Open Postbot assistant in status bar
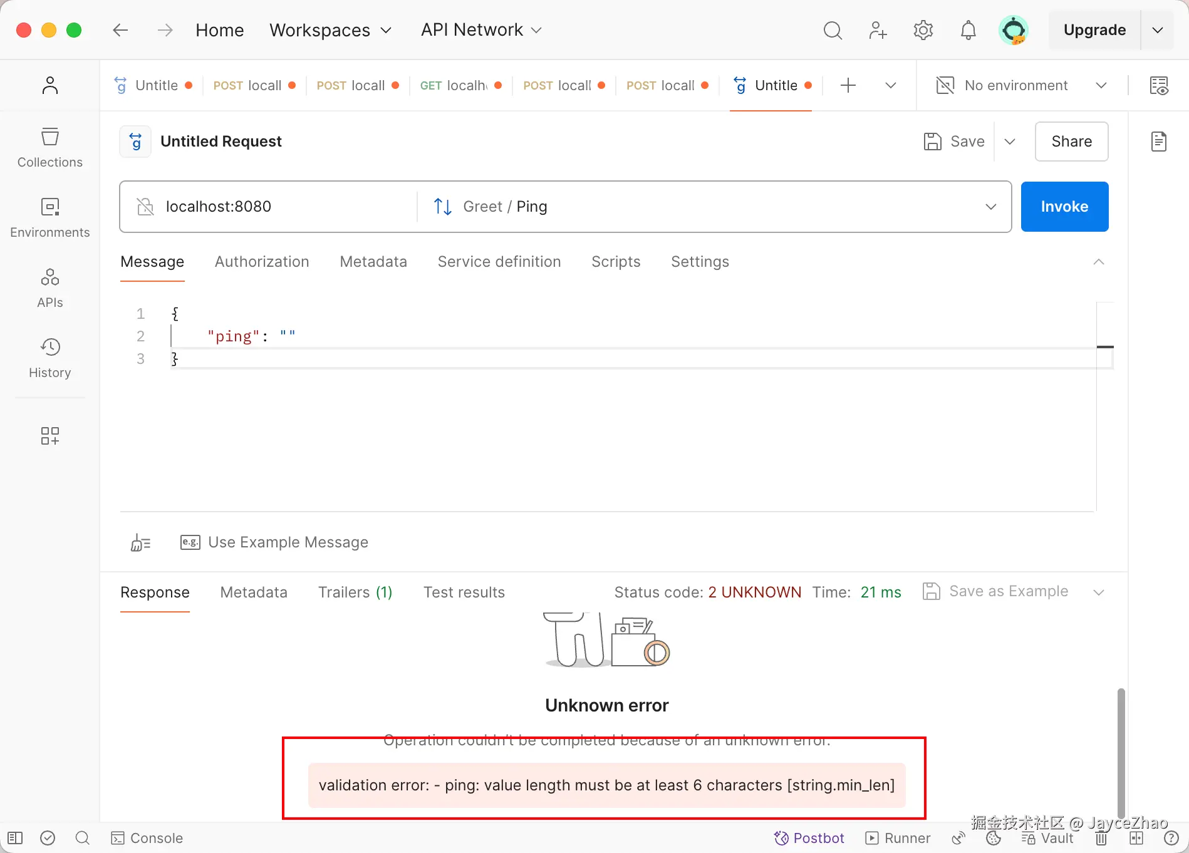 pos(809,838)
